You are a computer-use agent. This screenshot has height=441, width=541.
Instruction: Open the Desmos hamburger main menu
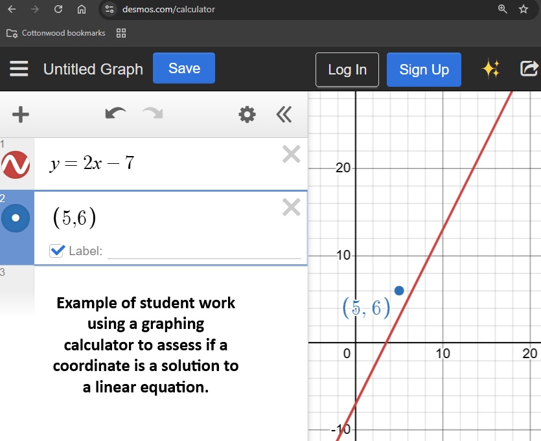pos(19,69)
